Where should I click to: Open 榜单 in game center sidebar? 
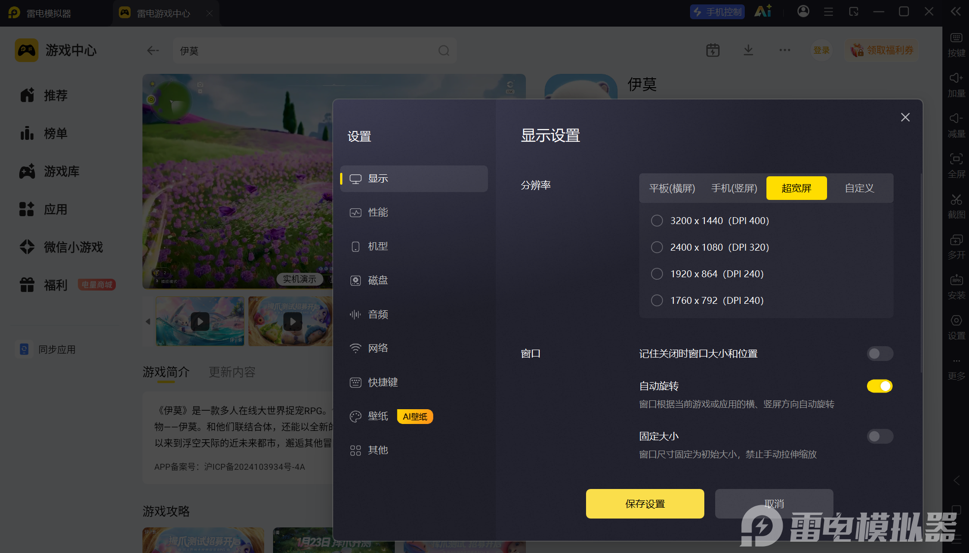click(43, 133)
